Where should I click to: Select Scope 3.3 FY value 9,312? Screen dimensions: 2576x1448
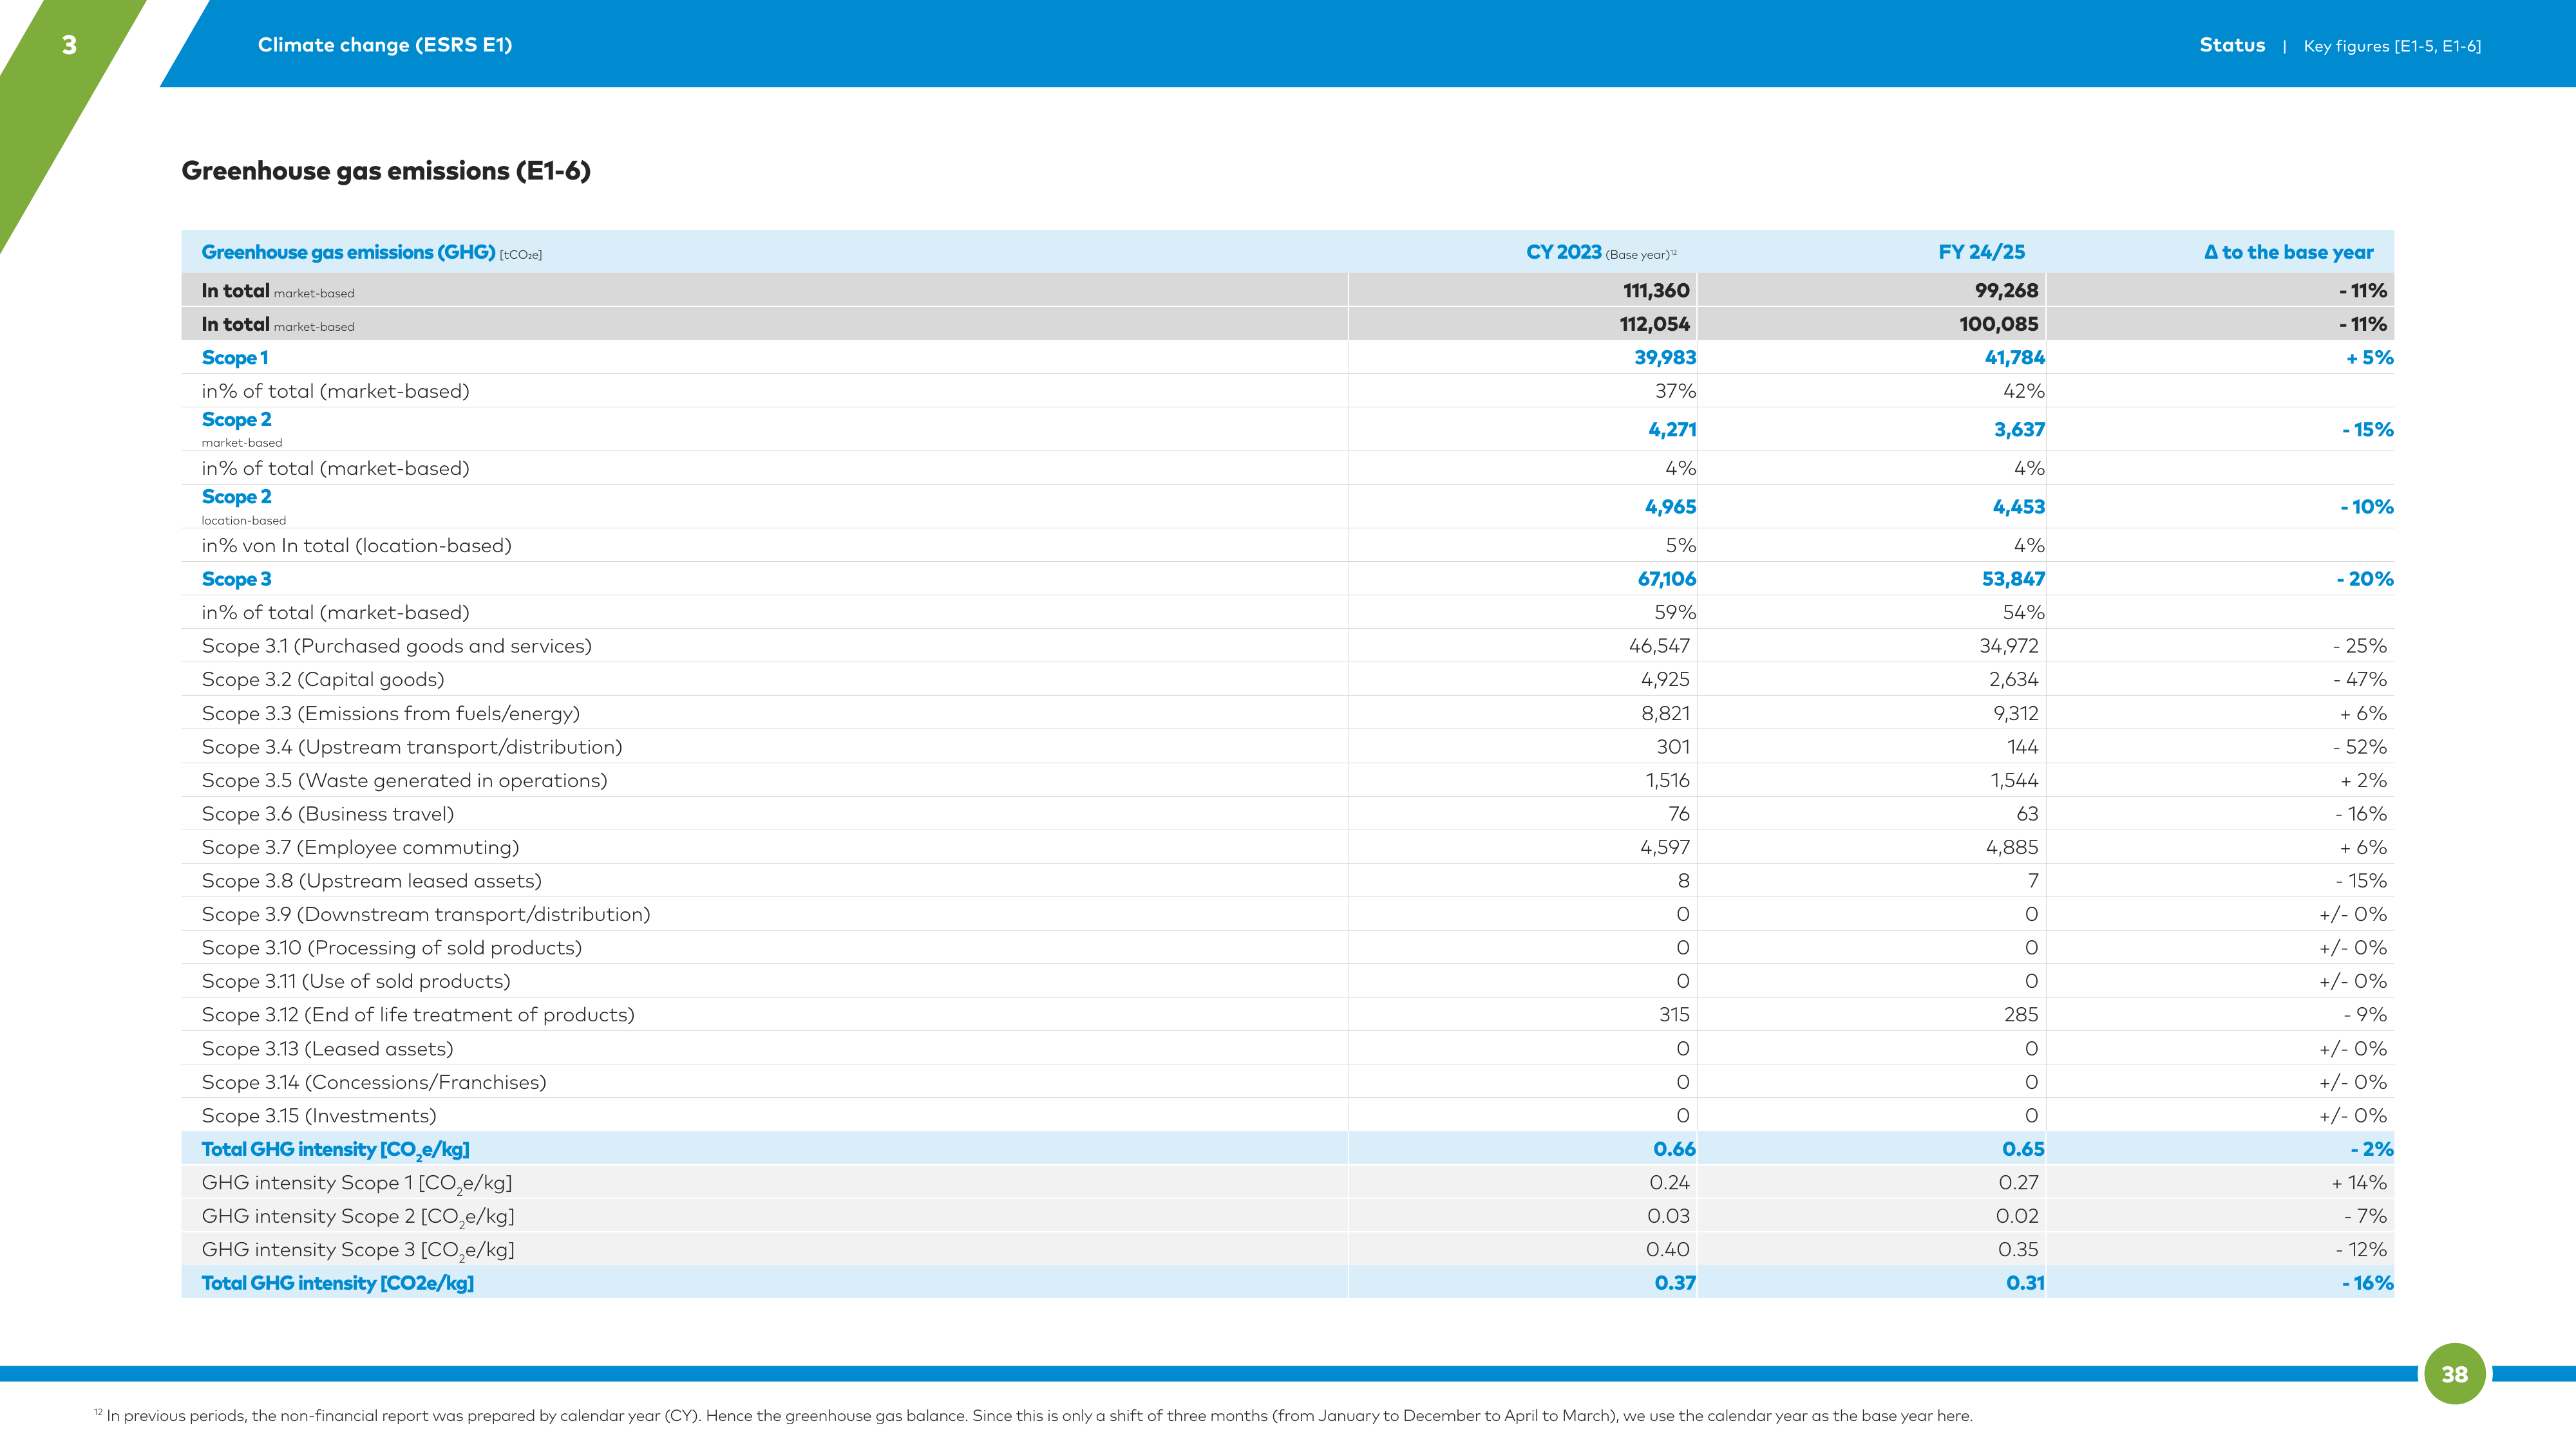tap(2016, 714)
